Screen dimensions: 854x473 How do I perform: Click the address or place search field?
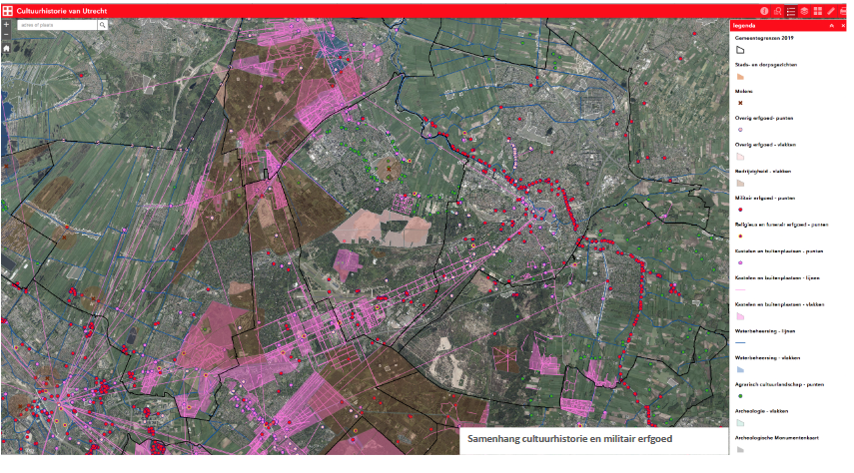point(56,24)
